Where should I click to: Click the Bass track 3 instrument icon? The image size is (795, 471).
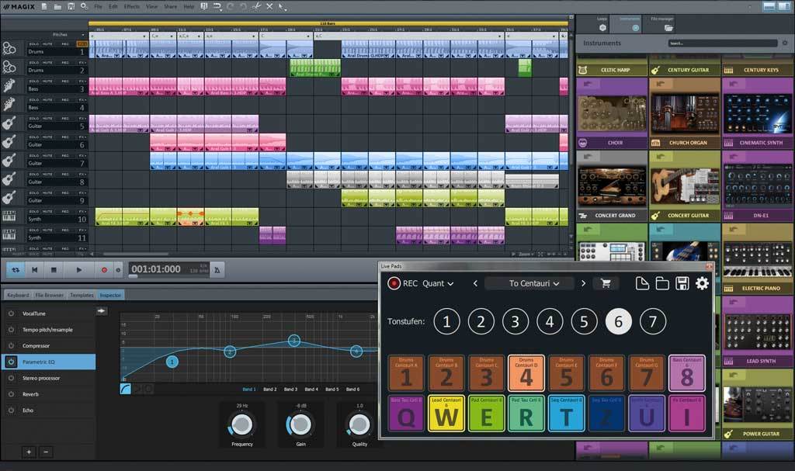coord(9,85)
